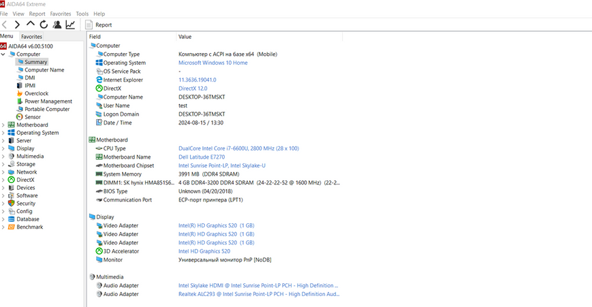This screenshot has height=307, width=592.
Task: Click the Database icon in the tree
Action: (x=12, y=219)
